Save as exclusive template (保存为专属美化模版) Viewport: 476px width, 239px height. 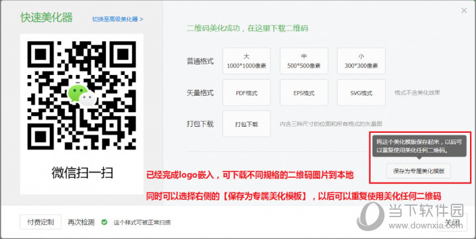tap(418, 171)
